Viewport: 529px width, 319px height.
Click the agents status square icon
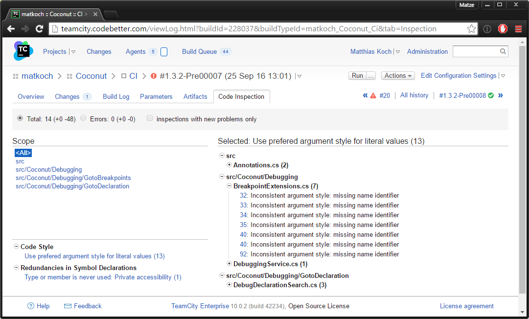(164, 52)
